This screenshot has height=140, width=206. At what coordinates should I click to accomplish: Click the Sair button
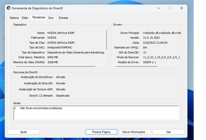point(169,132)
